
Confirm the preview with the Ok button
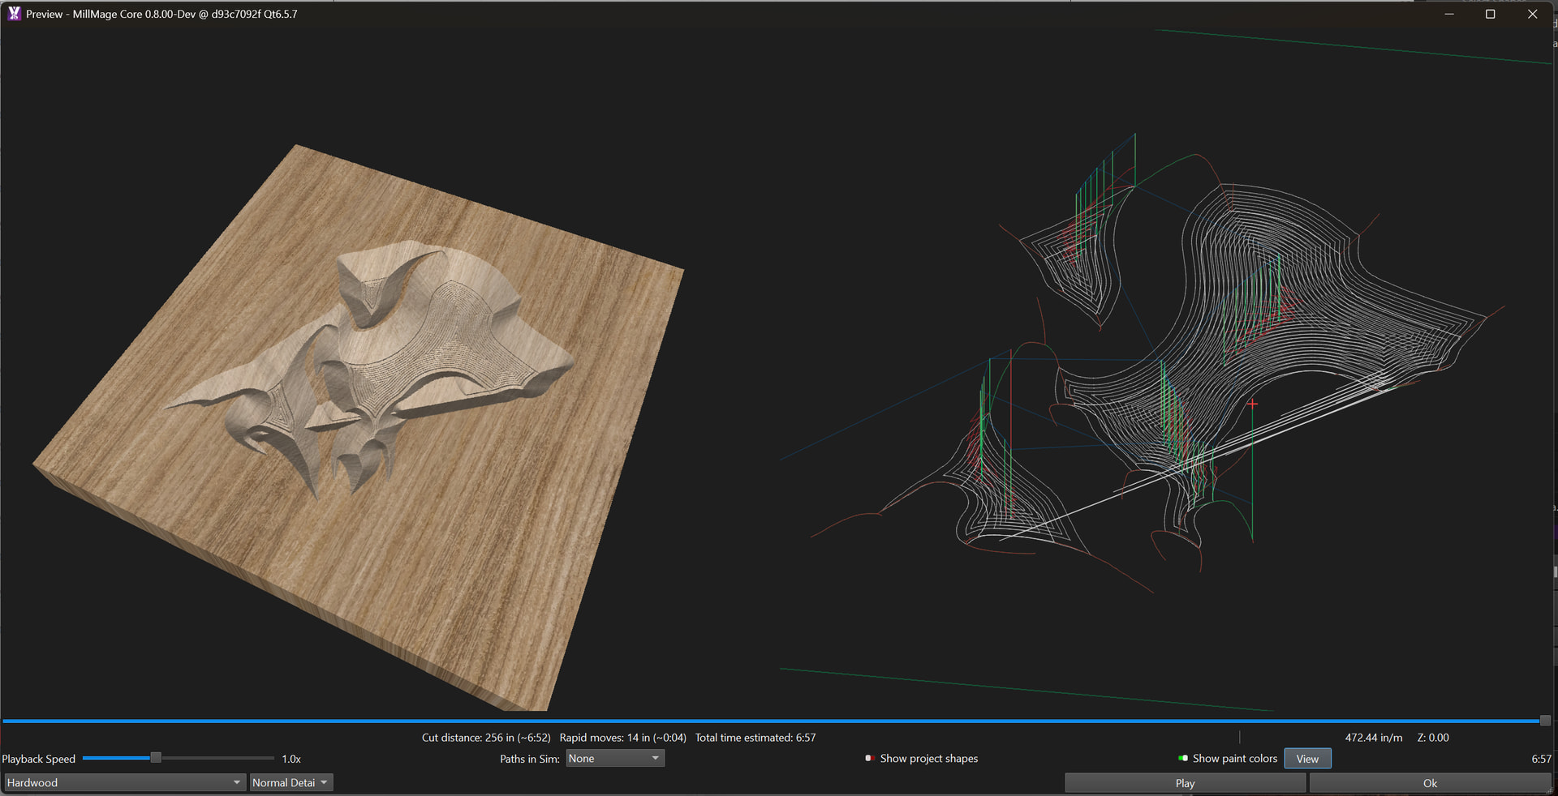(1429, 783)
